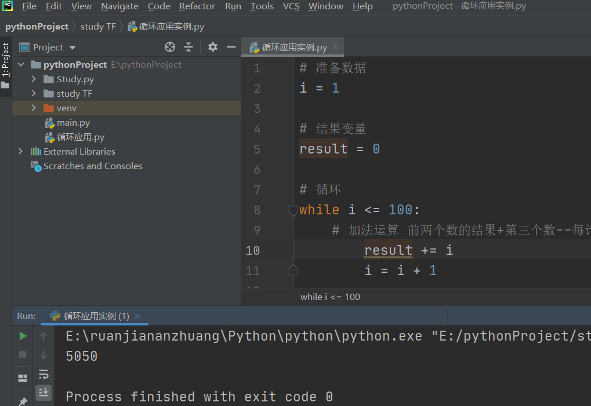Click the PyCharm logo icon
This screenshot has height=406, width=591.
click(8, 6)
